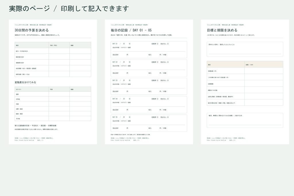Click the 変動費の合計 row label
The image size is (294, 196).
pos(20,63)
